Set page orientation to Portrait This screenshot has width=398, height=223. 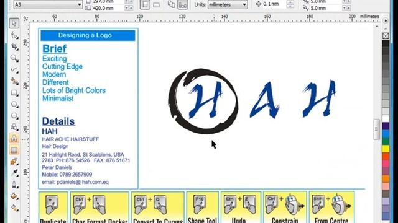[145, 4]
